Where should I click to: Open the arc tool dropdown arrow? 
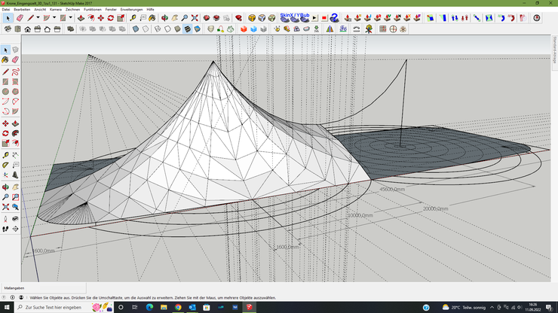click(x=55, y=17)
